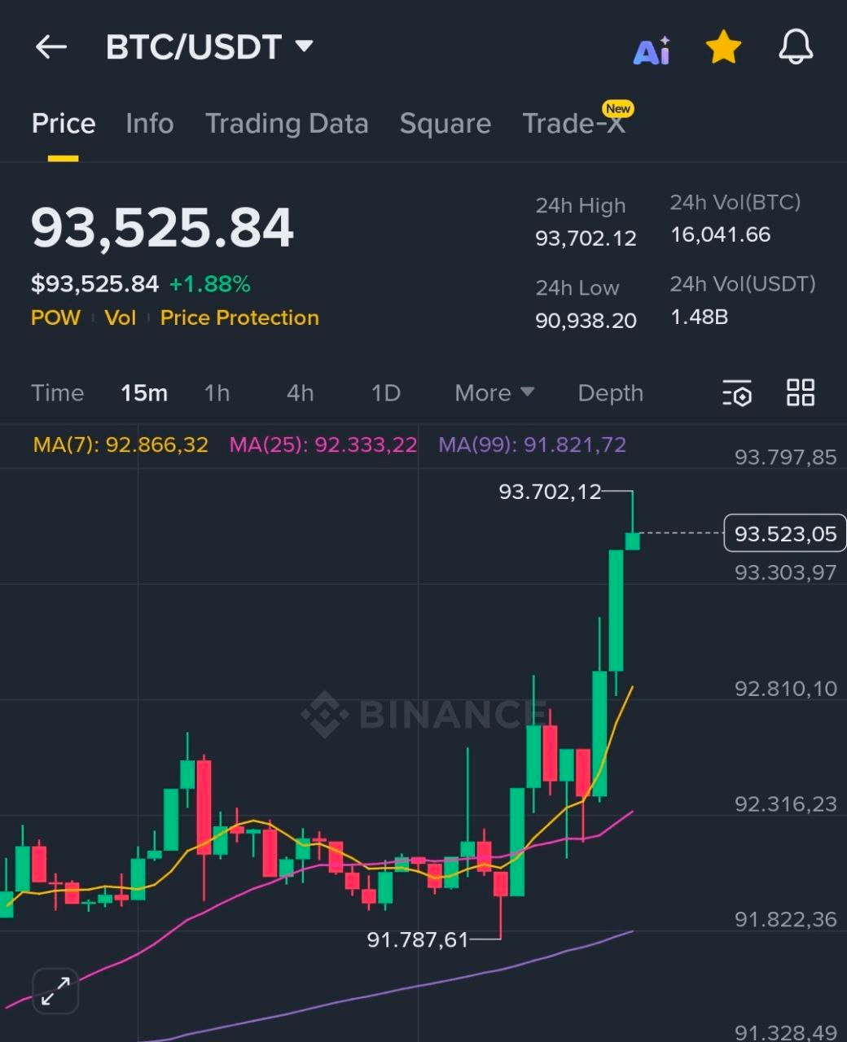This screenshot has height=1042, width=847.
Task: Open chart indicator settings icon
Action: [x=737, y=393]
